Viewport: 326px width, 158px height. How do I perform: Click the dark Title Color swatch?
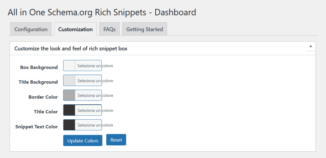tap(69, 110)
